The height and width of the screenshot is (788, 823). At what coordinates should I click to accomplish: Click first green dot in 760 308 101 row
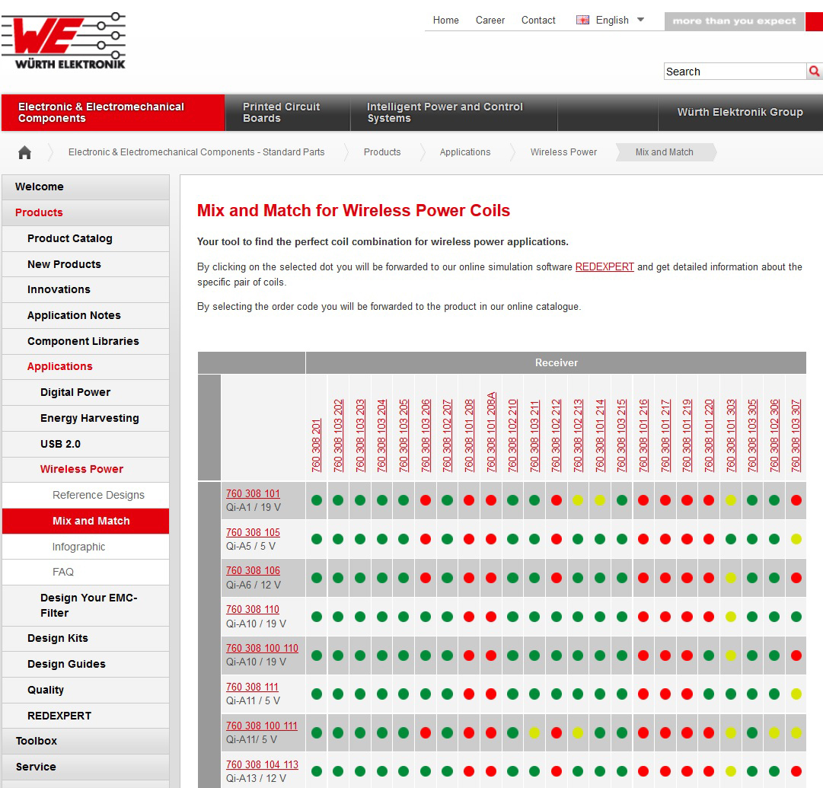(x=317, y=500)
